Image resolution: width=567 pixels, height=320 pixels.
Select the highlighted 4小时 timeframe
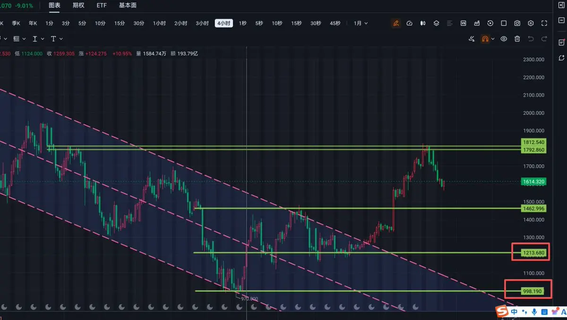(x=224, y=23)
